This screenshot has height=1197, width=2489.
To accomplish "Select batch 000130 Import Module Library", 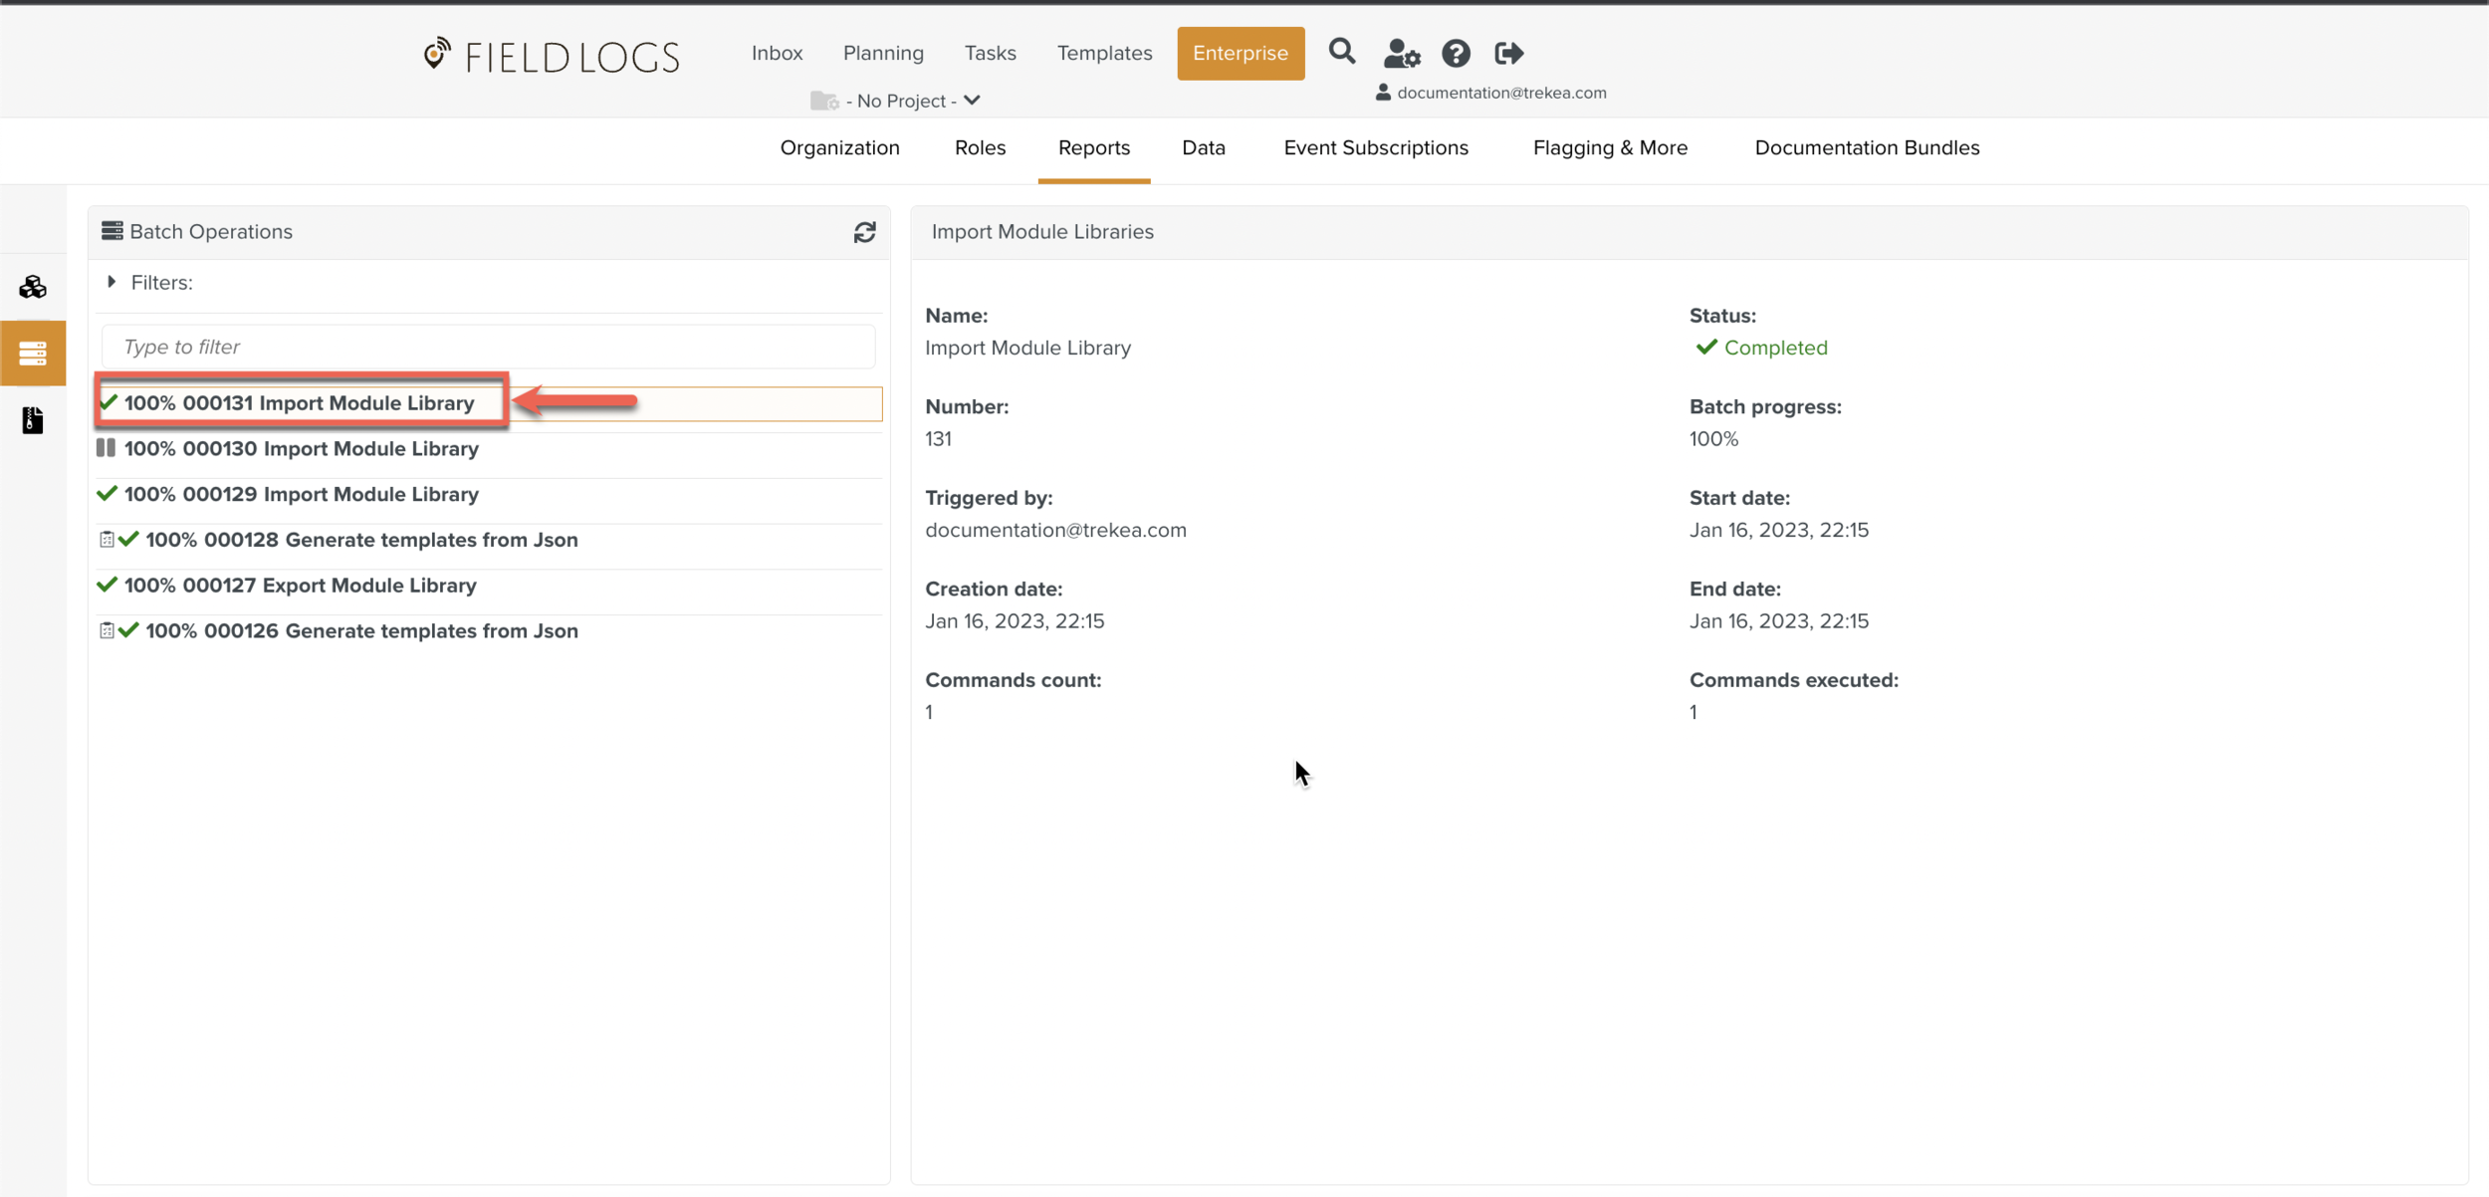I will (301, 449).
